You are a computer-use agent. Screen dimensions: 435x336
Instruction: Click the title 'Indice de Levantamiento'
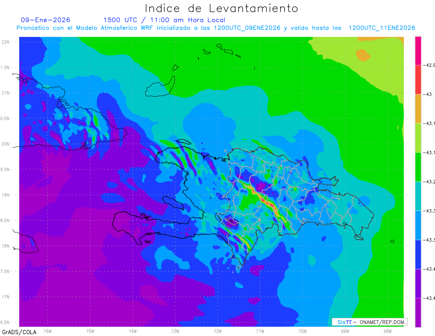click(221, 8)
